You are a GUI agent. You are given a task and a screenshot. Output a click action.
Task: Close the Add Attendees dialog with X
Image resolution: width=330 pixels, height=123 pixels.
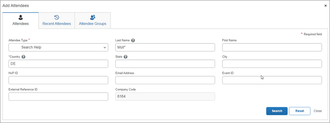pos(325,6)
